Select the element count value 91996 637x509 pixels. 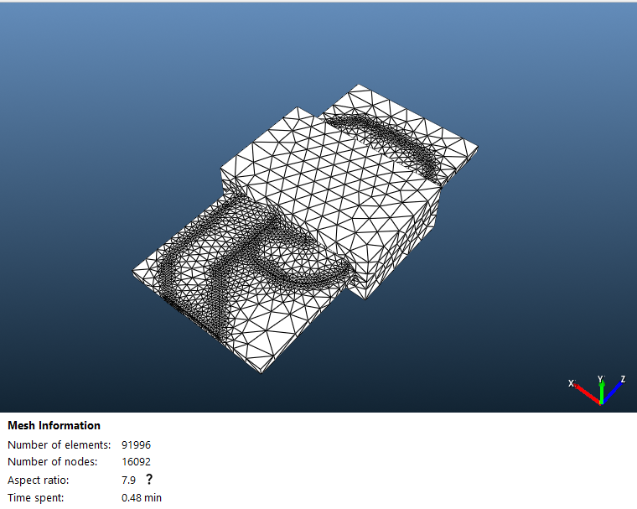tap(136, 444)
